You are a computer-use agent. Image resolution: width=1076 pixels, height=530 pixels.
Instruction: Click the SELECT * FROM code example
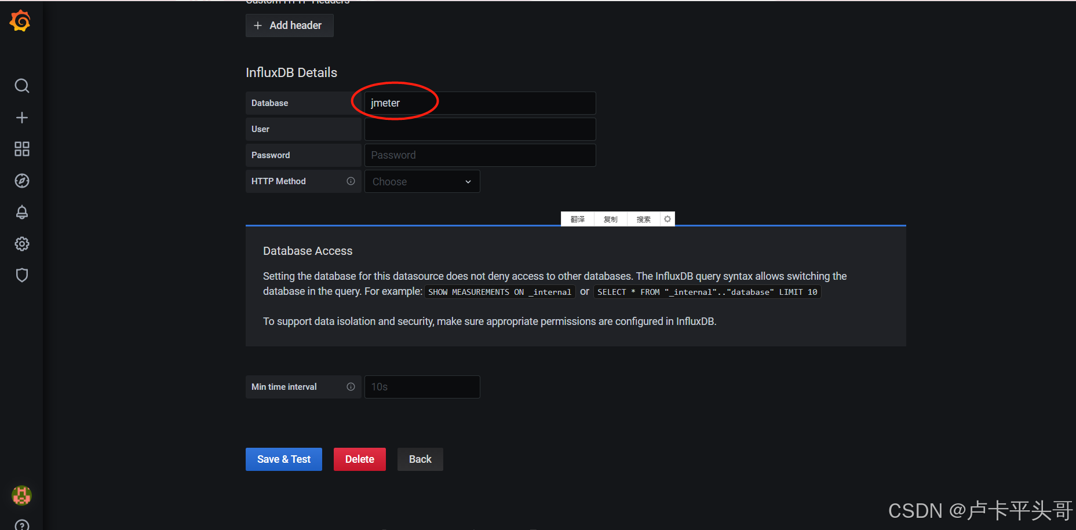[x=707, y=292]
